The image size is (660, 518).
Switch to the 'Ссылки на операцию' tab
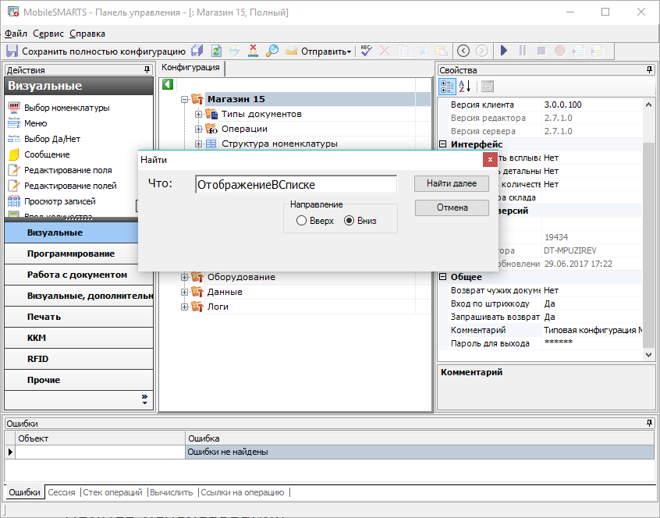tap(243, 492)
